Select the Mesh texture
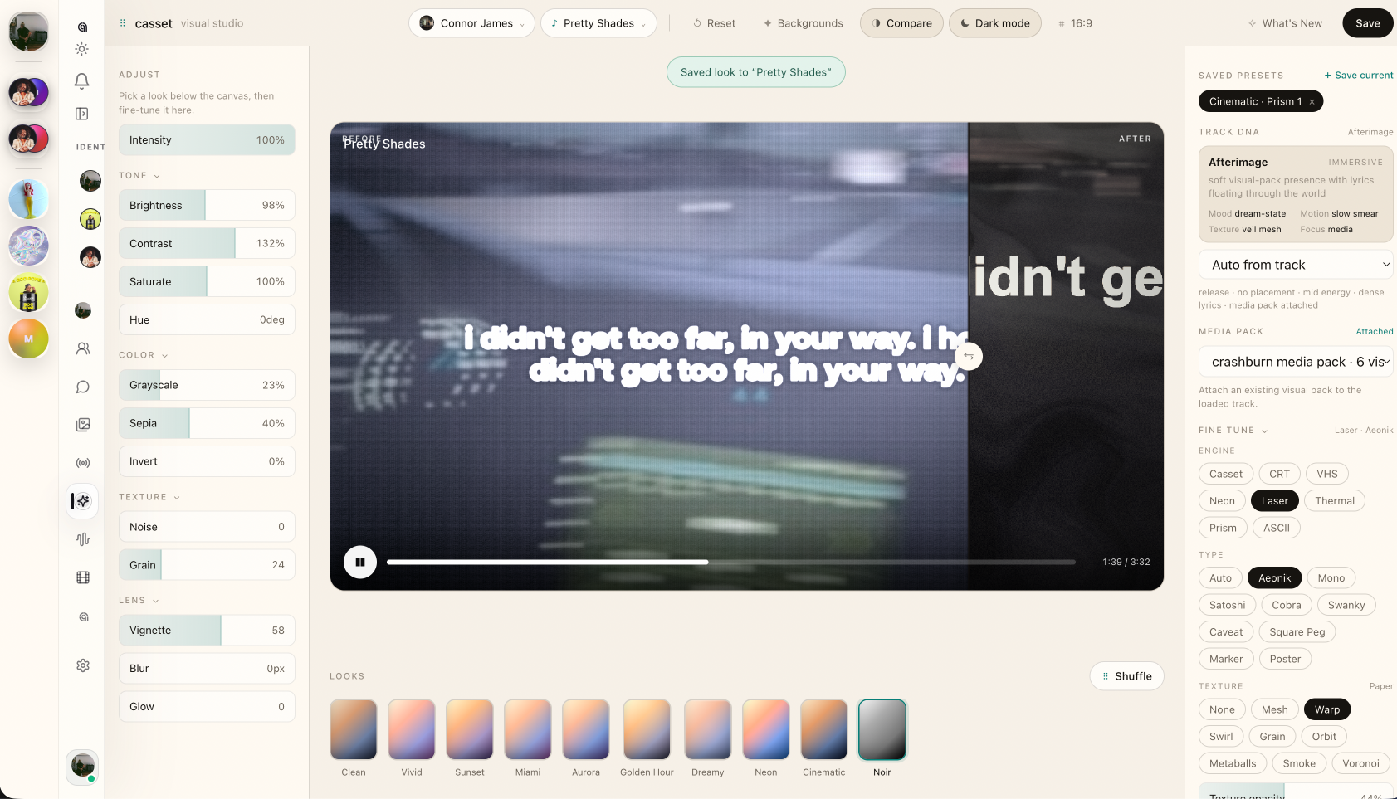1397x799 pixels. click(x=1274, y=709)
